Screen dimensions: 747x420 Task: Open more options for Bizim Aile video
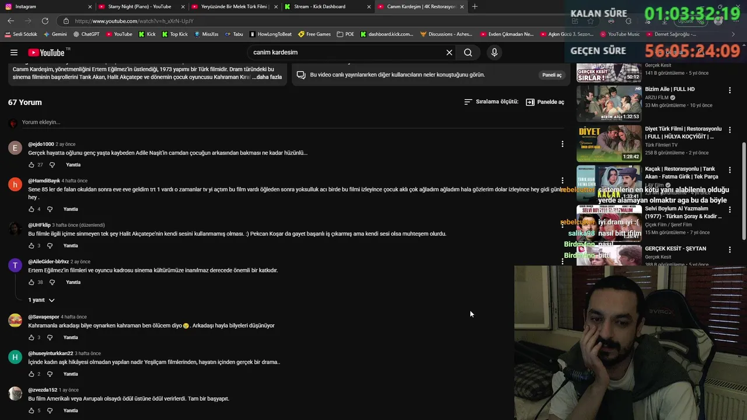pyautogui.click(x=729, y=90)
